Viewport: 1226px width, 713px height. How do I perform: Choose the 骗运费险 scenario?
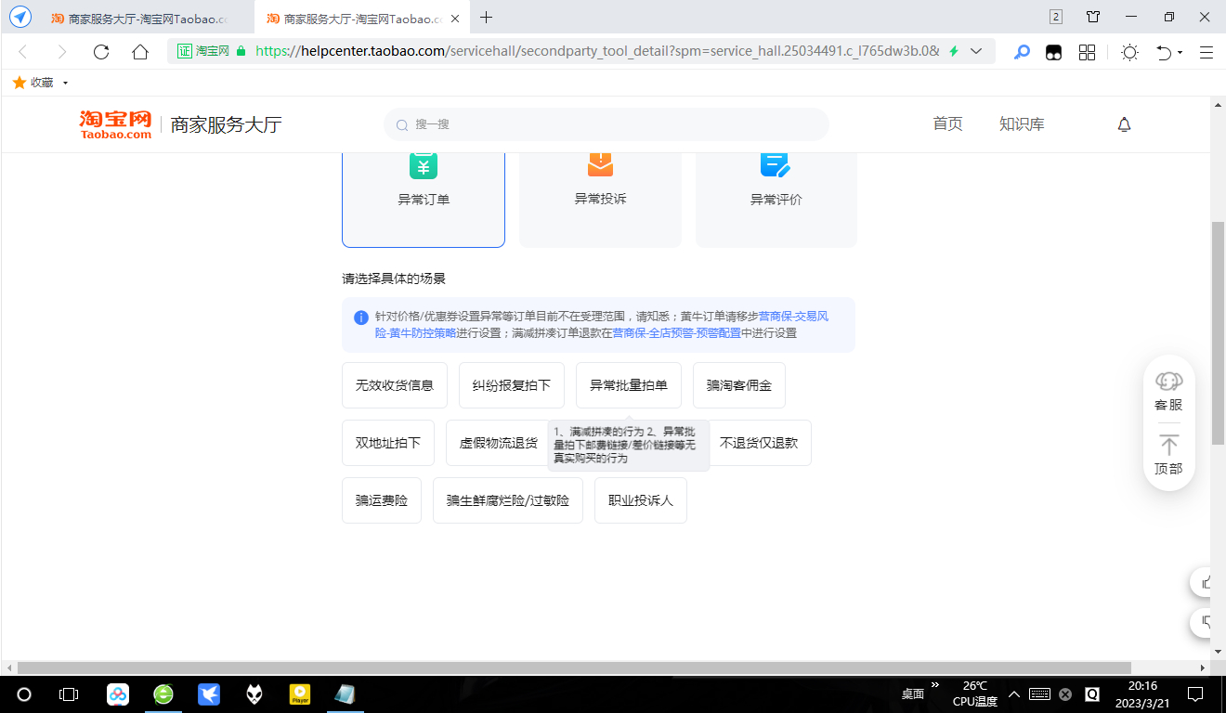[382, 500]
